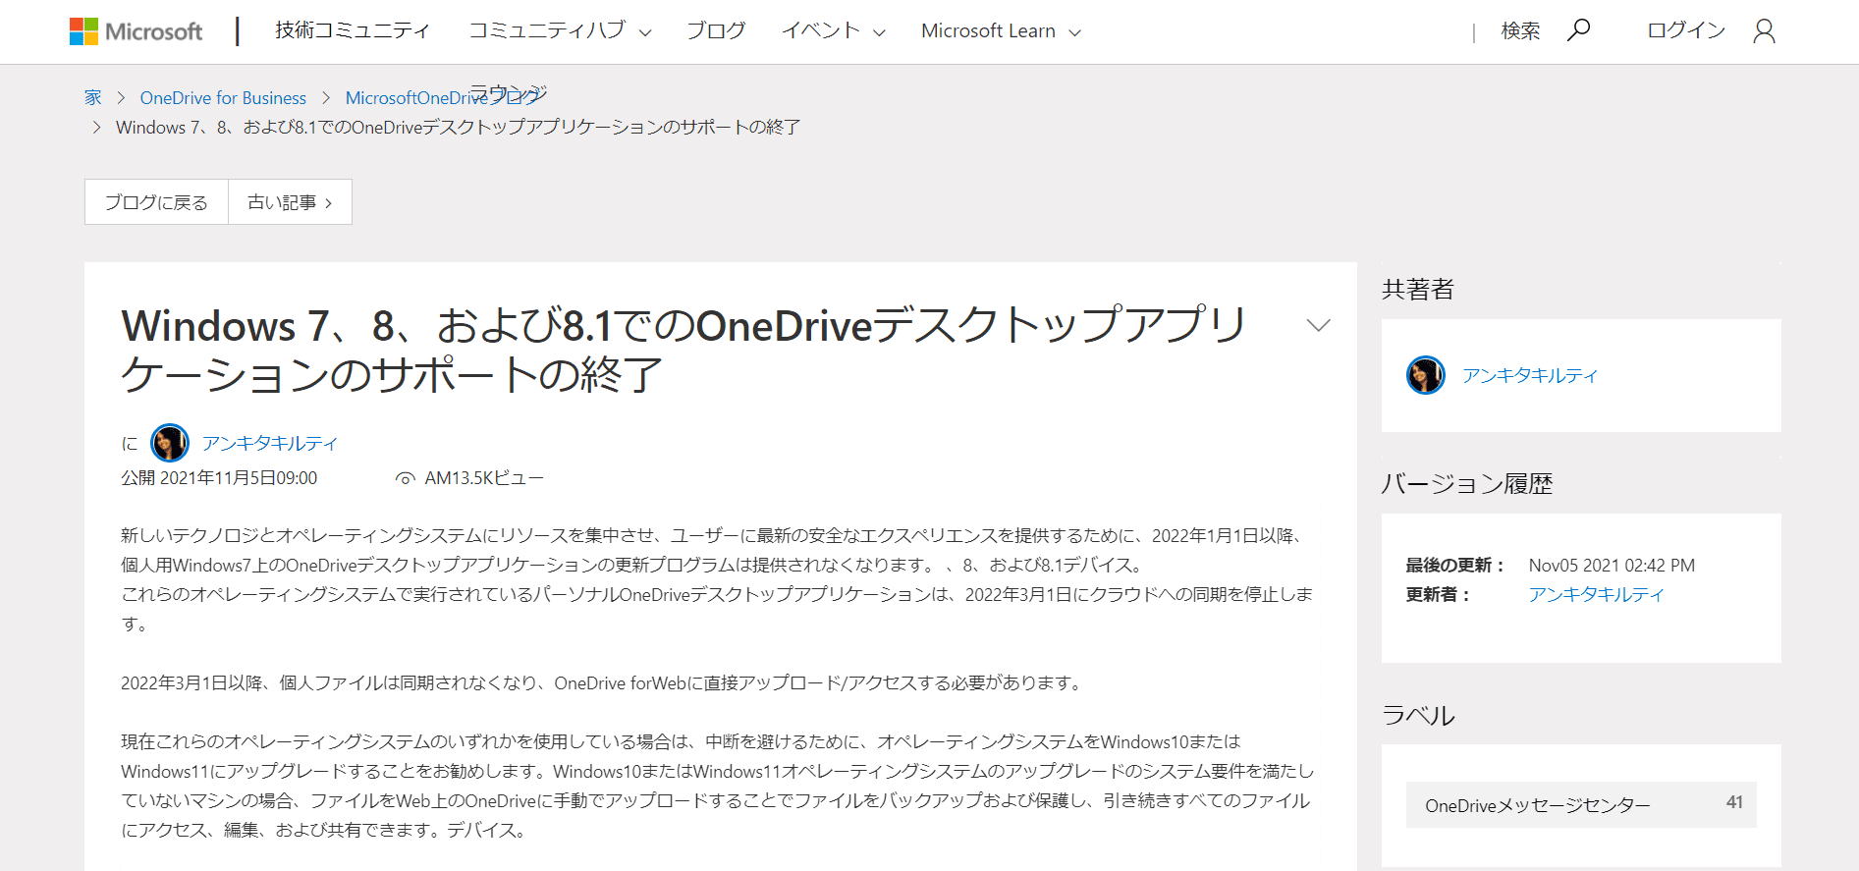Click the ログイン text link
The width and height of the screenshot is (1859, 871).
[1685, 31]
